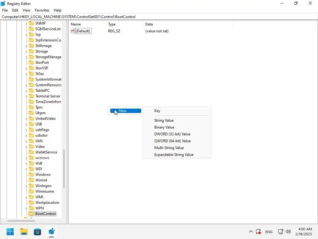Select the UnitedVideo key

coord(45,119)
